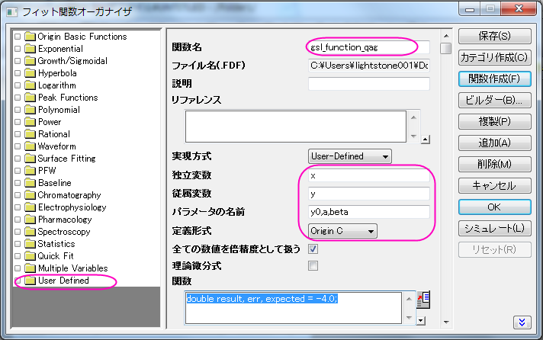Viewport: 543px width, 340px height.
Task: Expand the Statistics category node
Action: (x=18, y=244)
